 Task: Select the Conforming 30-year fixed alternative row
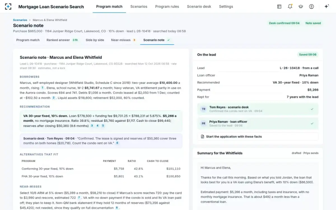tap(101, 169)
